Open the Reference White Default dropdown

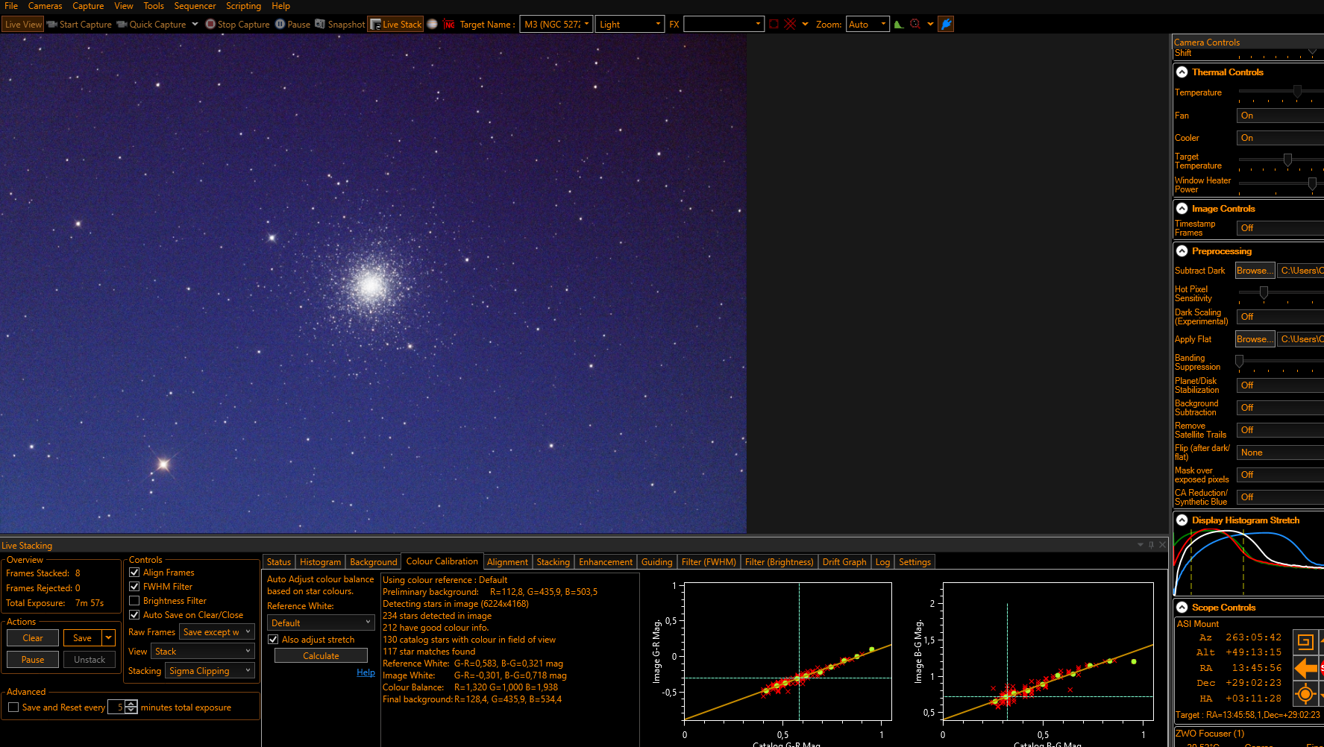321,623
